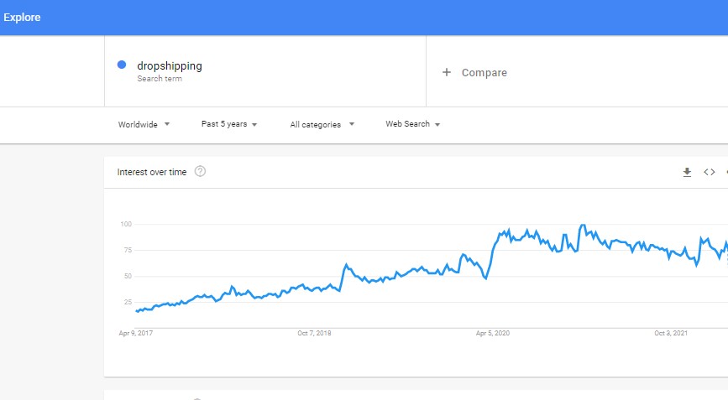Open the embed code icon
This screenshot has height=400, width=728.
[709, 172]
